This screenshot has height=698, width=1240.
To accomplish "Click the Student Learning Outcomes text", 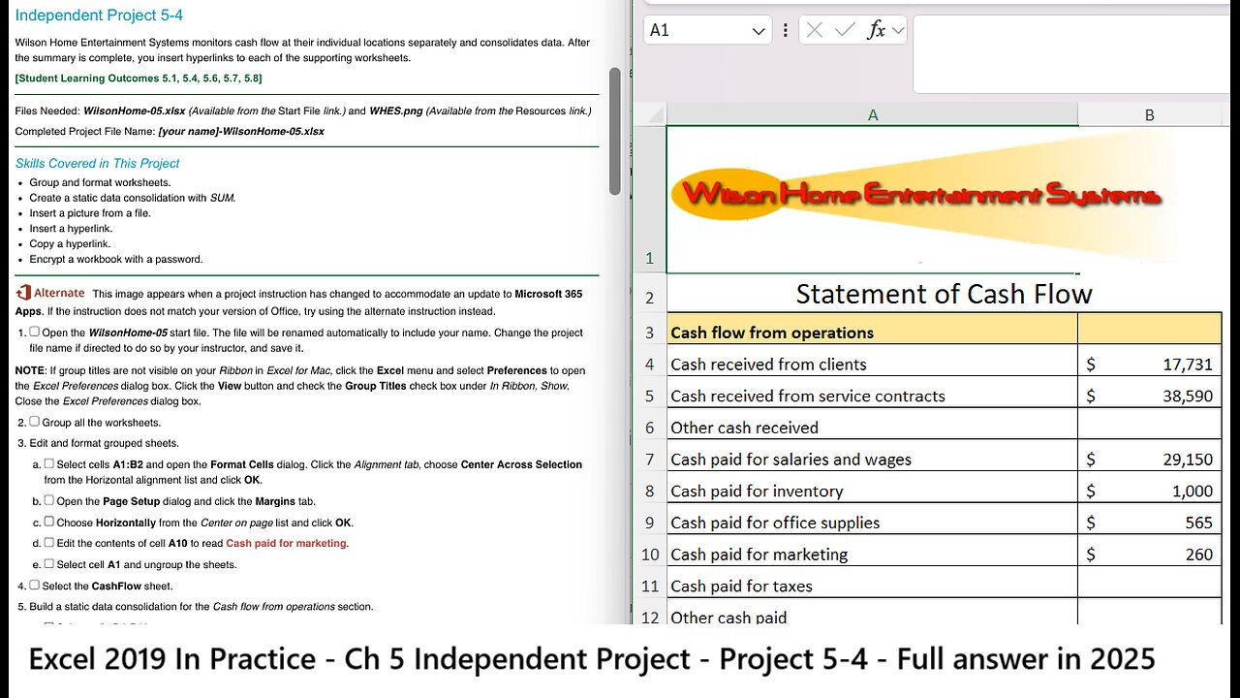I will tap(139, 79).
